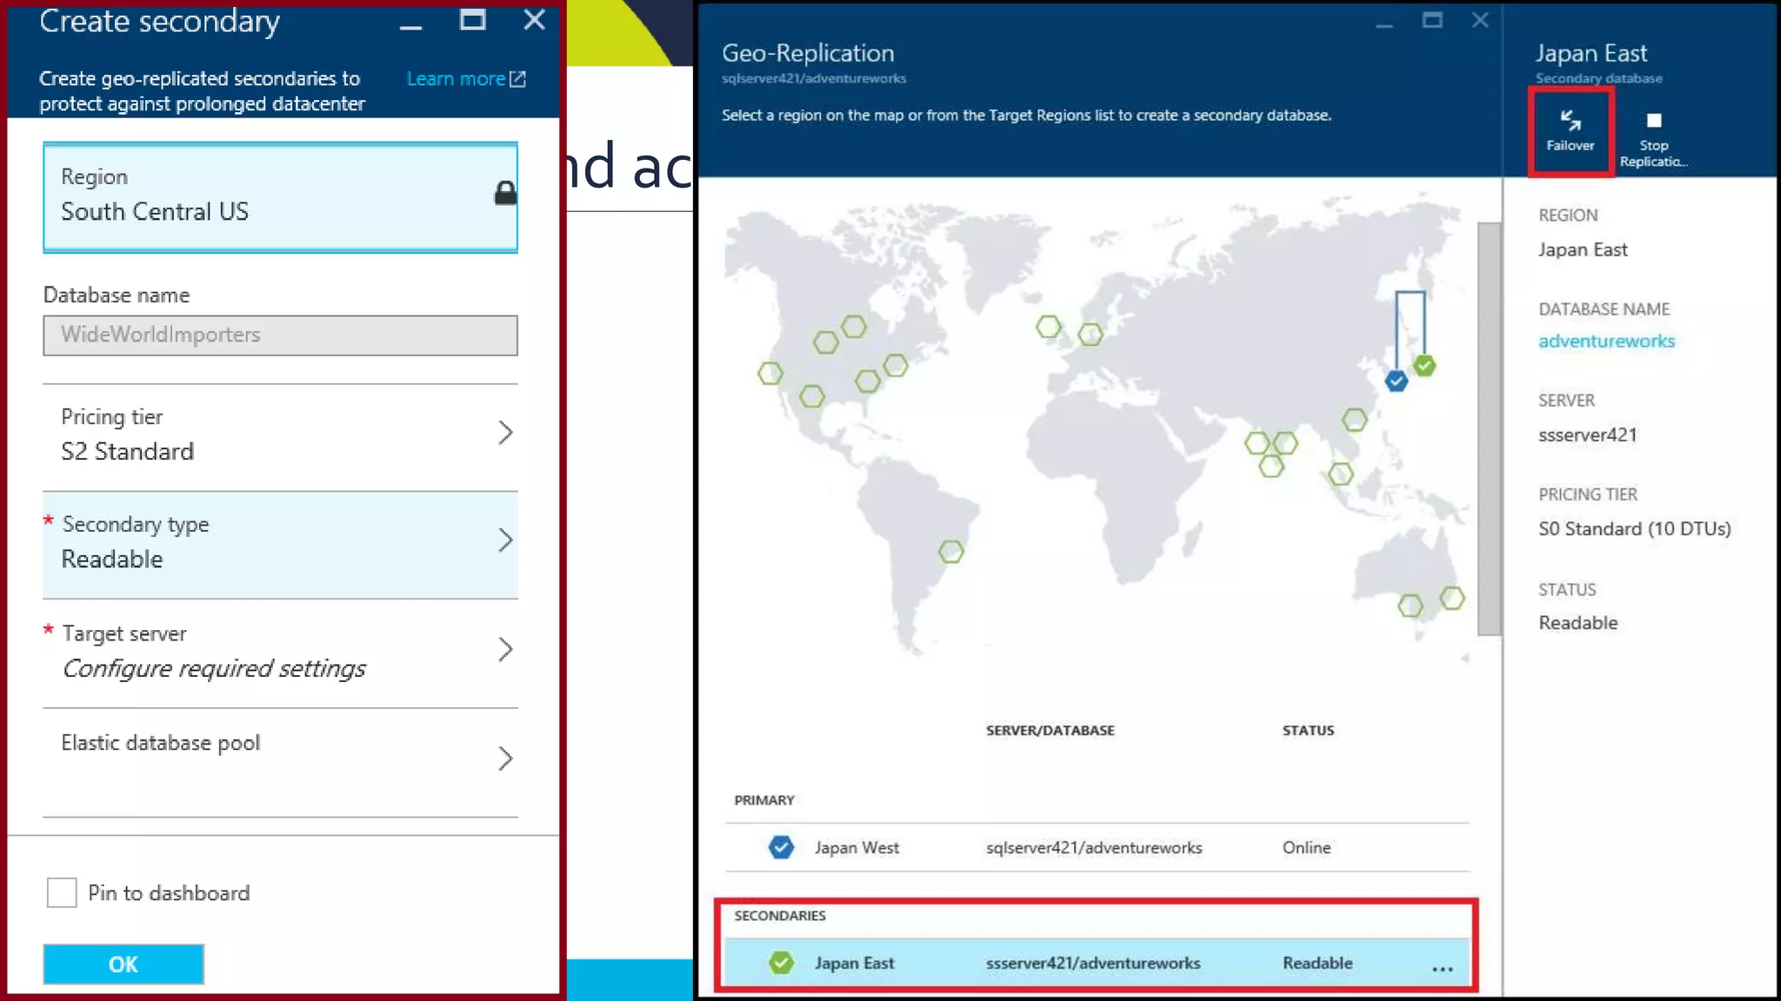Minimize the Create secondary blade
This screenshot has height=1001, width=1781.
410,28
